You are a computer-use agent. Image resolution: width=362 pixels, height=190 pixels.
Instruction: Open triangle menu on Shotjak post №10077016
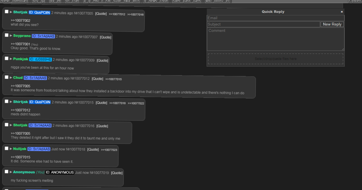pyautogui.click(x=11, y=125)
